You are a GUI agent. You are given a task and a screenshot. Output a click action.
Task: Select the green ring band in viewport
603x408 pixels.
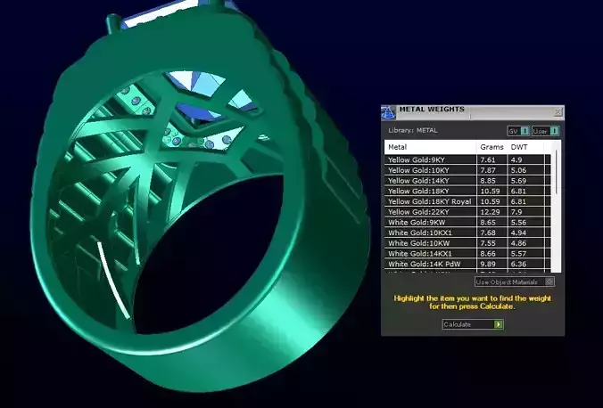coord(293,299)
